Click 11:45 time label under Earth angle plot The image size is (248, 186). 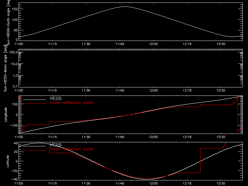(x=120, y=44)
